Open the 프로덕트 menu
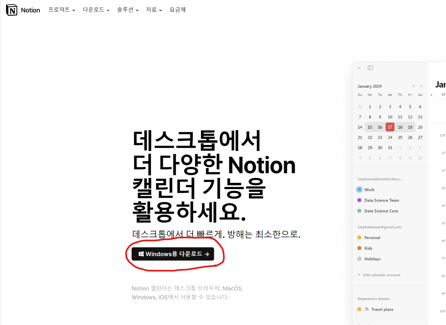This screenshot has width=446, height=325. (62, 10)
